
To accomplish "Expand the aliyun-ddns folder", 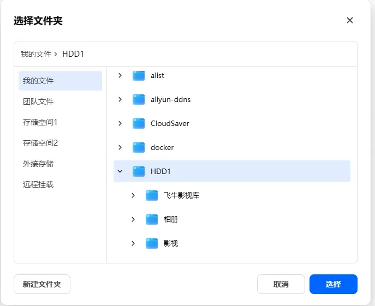I will click(120, 99).
